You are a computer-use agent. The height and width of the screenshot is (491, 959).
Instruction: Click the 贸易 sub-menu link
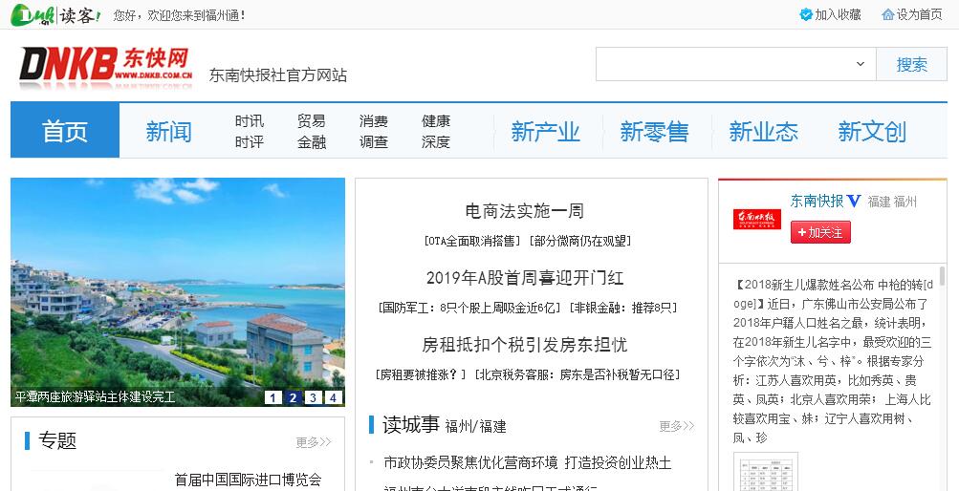312,121
